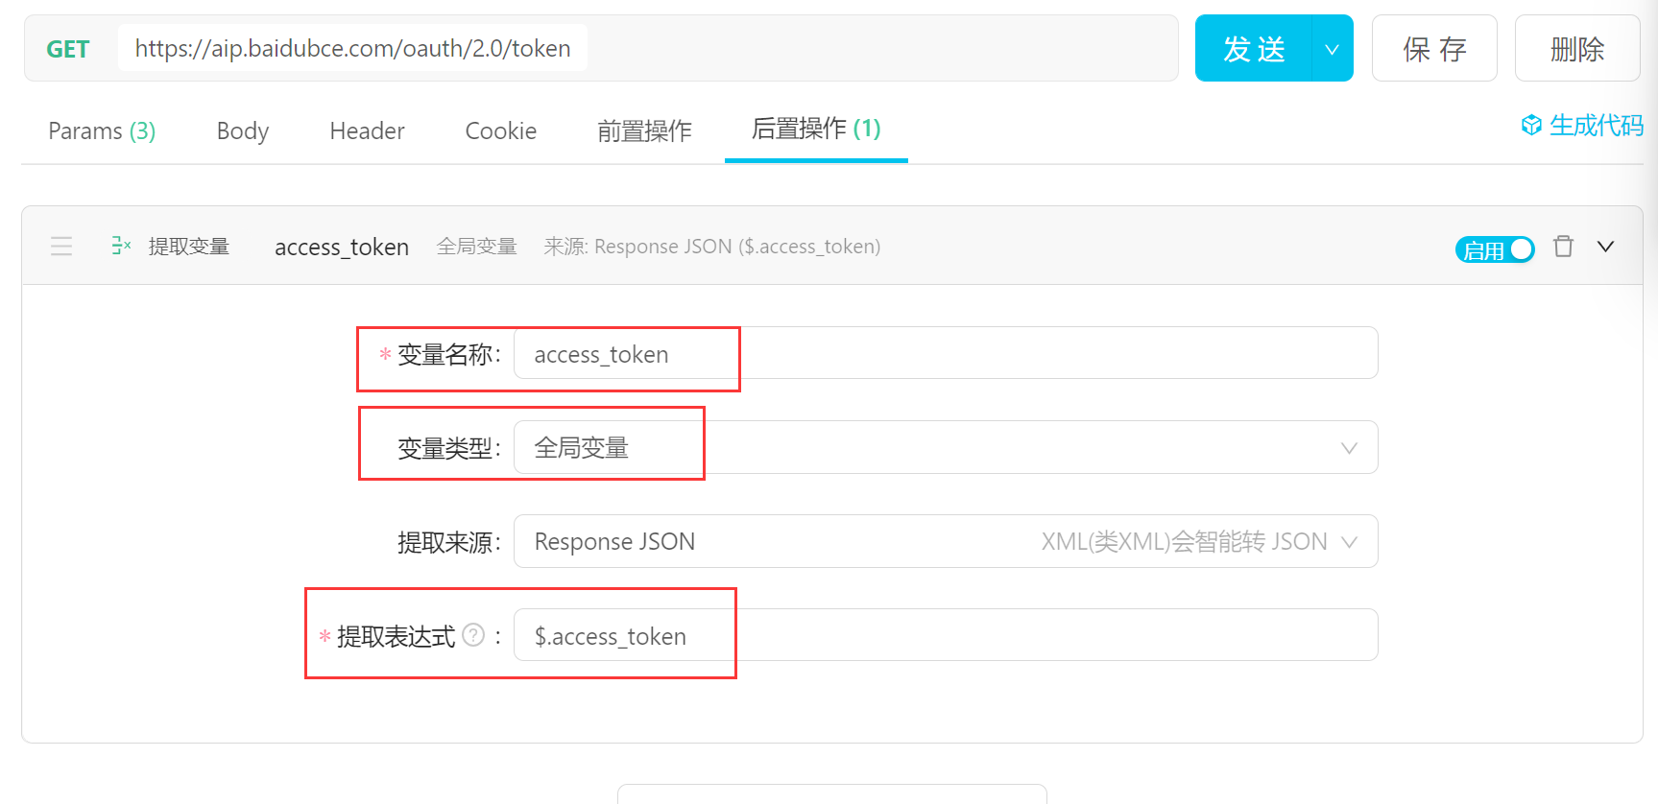Open the 发送 button dropdown arrow
The height and width of the screenshot is (804, 1658).
point(1332,49)
